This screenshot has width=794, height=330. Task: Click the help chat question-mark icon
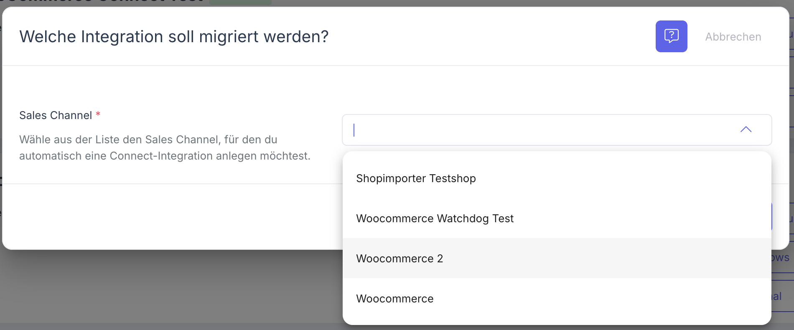click(x=671, y=36)
